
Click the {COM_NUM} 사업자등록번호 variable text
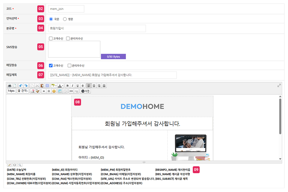[76, 183]
